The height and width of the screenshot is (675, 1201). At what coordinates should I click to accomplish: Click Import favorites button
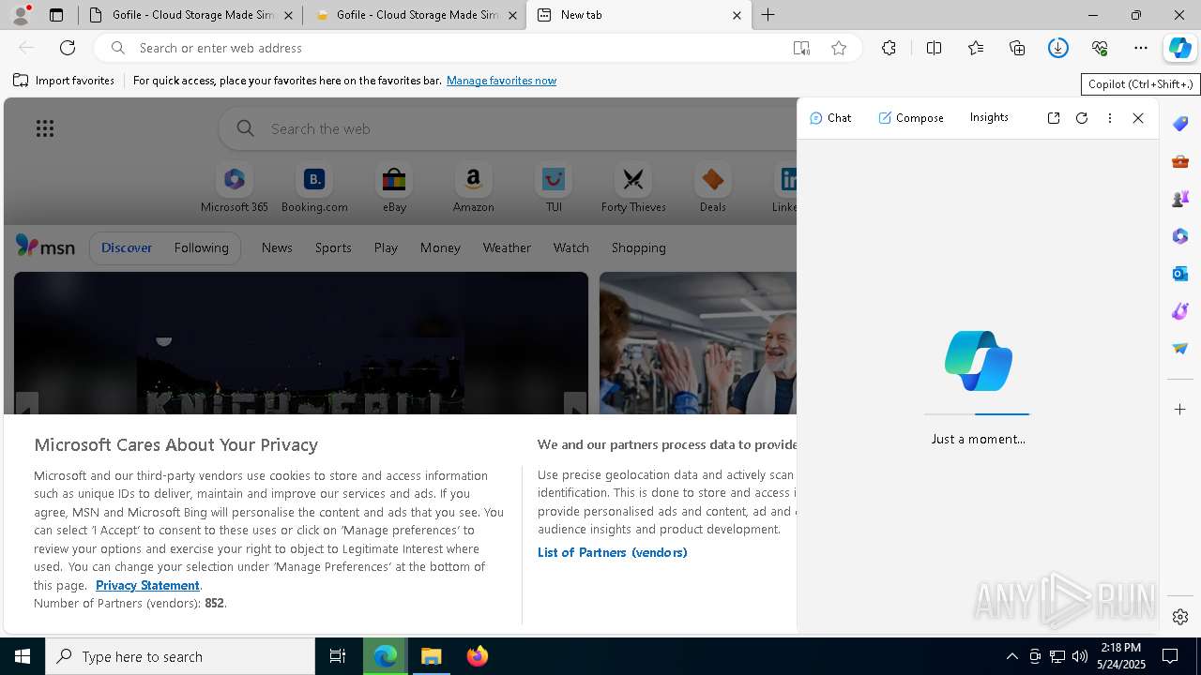[x=64, y=81]
